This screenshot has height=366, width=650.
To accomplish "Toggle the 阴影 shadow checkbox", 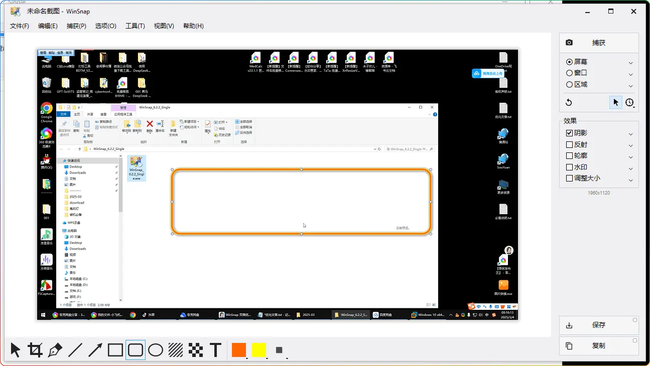I will pos(569,133).
